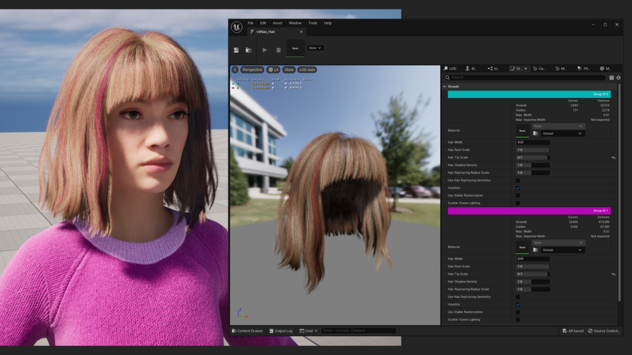Switch to the Meshes tab right of the Ca... tab
Viewport: 632px width, 355px height.
pyautogui.click(x=561, y=68)
